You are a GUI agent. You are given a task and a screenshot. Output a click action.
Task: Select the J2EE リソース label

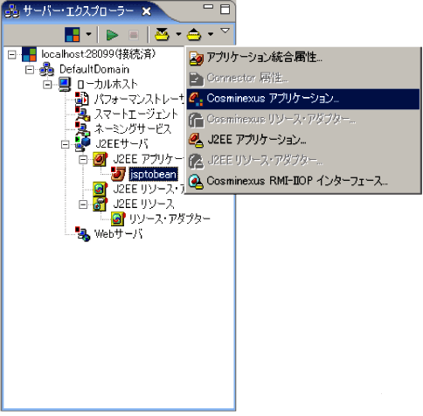click(143, 204)
